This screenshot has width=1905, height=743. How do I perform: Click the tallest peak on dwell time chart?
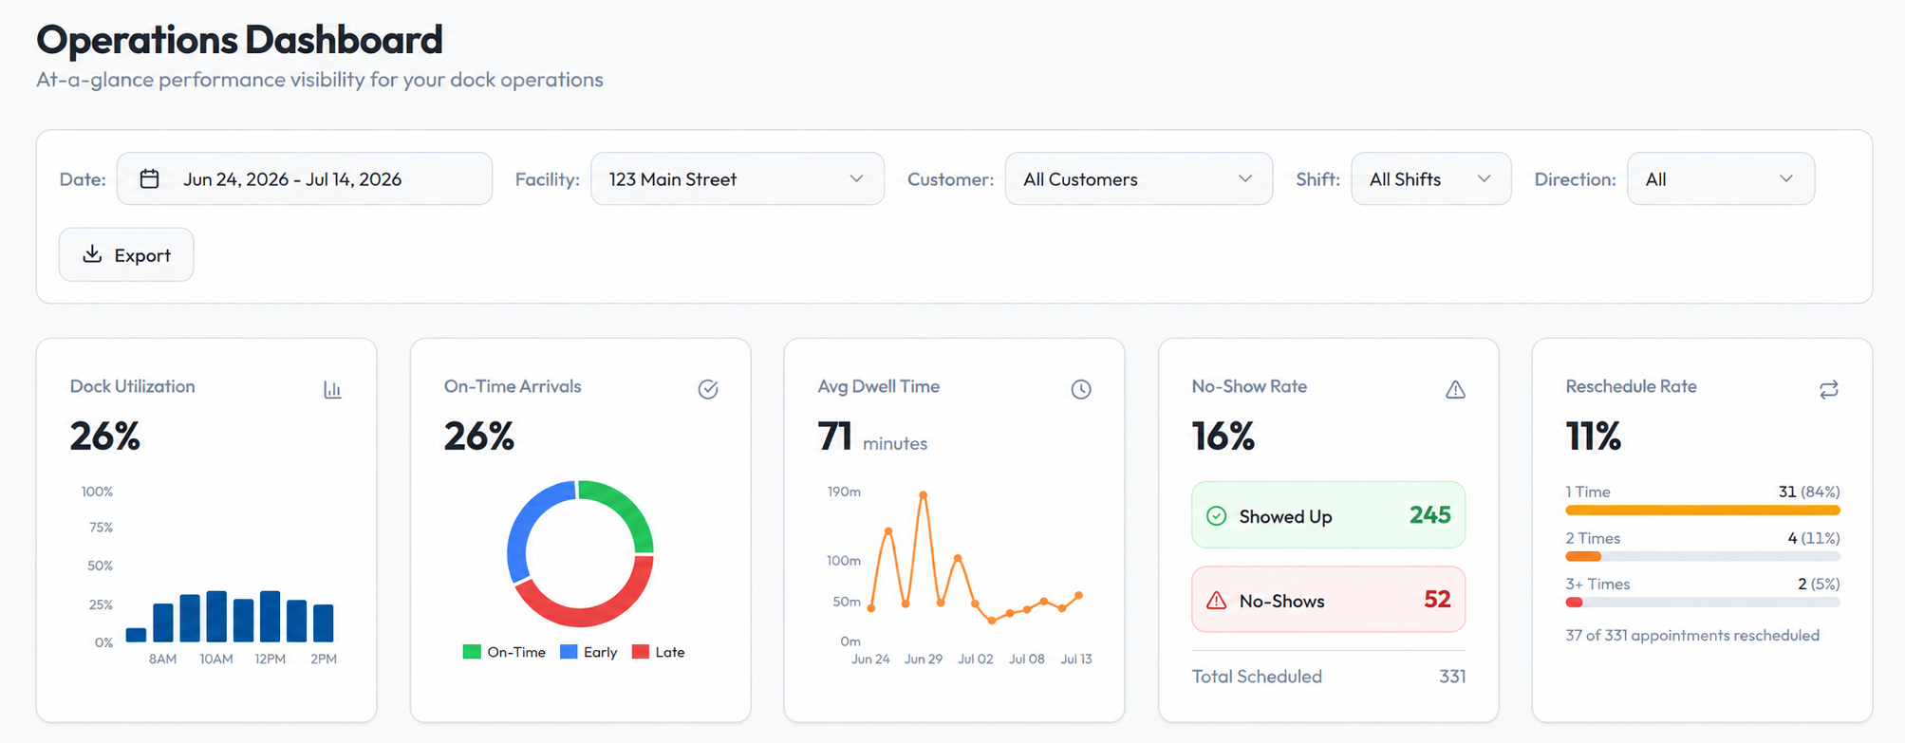click(x=923, y=495)
